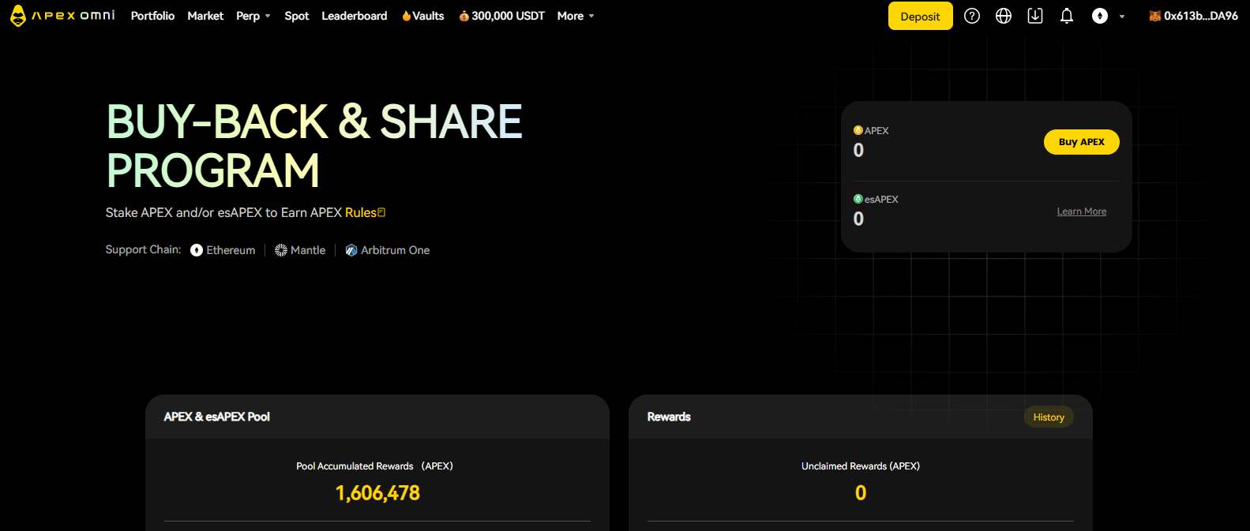
Task: Open the network selector dropdown arrow
Action: [x=1122, y=17]
